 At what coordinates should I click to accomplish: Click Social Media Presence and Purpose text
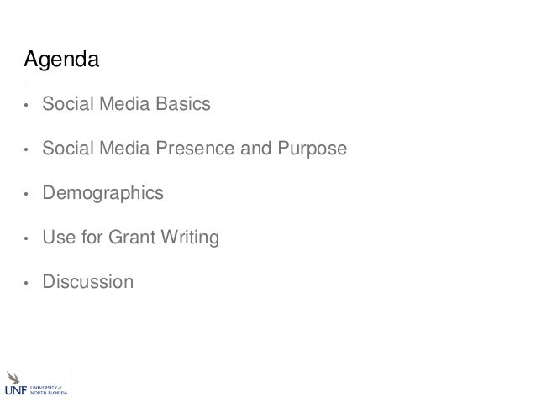[194, 150]
